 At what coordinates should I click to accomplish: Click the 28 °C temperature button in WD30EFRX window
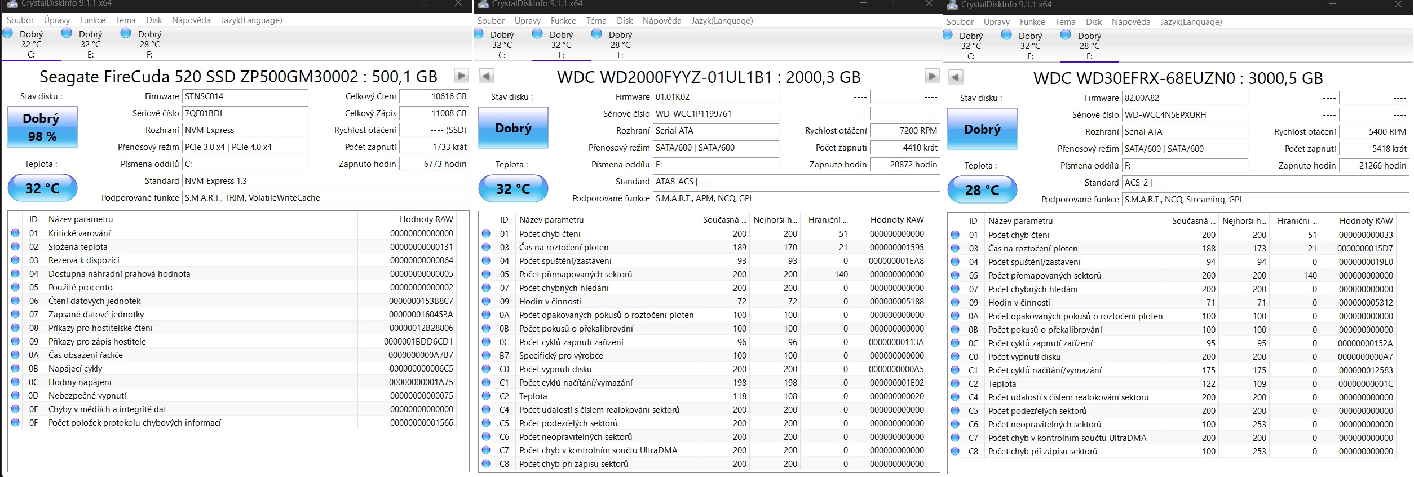tap(982, 190)
